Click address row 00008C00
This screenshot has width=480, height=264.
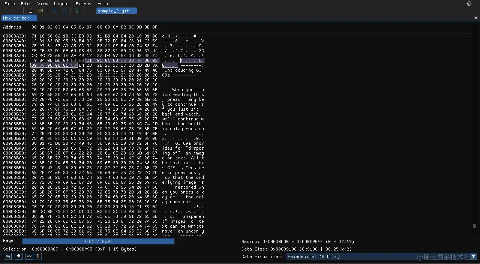pos(15,177)
